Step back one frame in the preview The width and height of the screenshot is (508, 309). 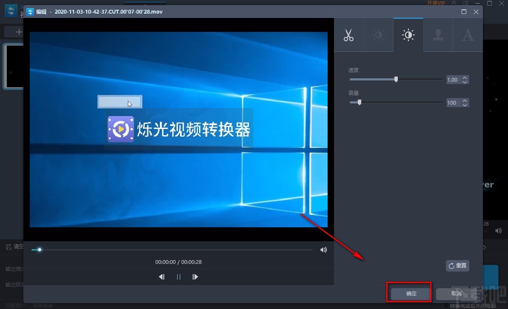pos(161,277)
